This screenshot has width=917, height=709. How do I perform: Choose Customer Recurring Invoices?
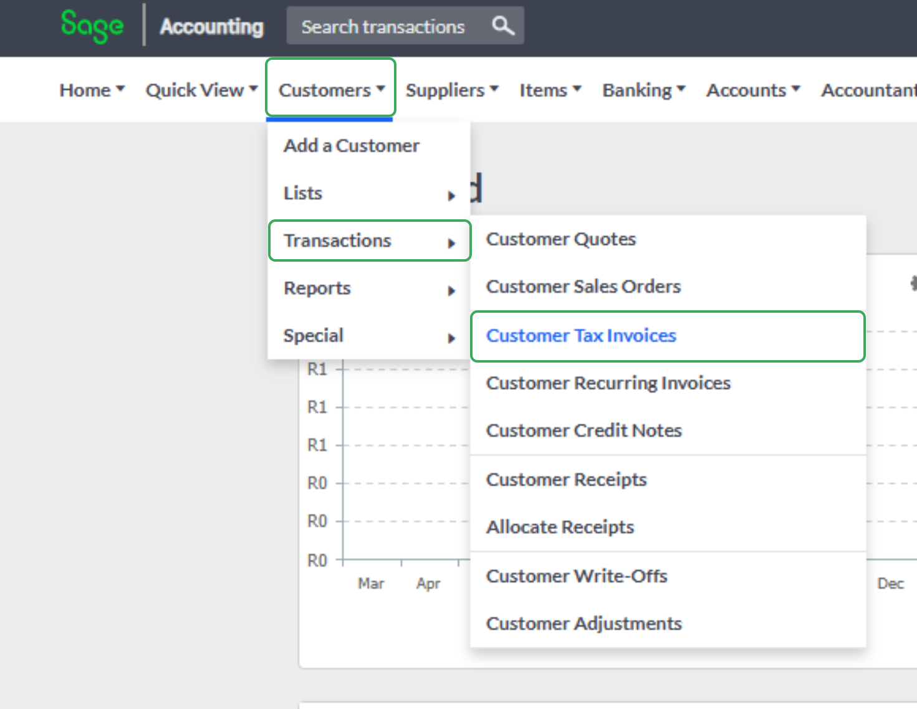[x=668, y=383]
